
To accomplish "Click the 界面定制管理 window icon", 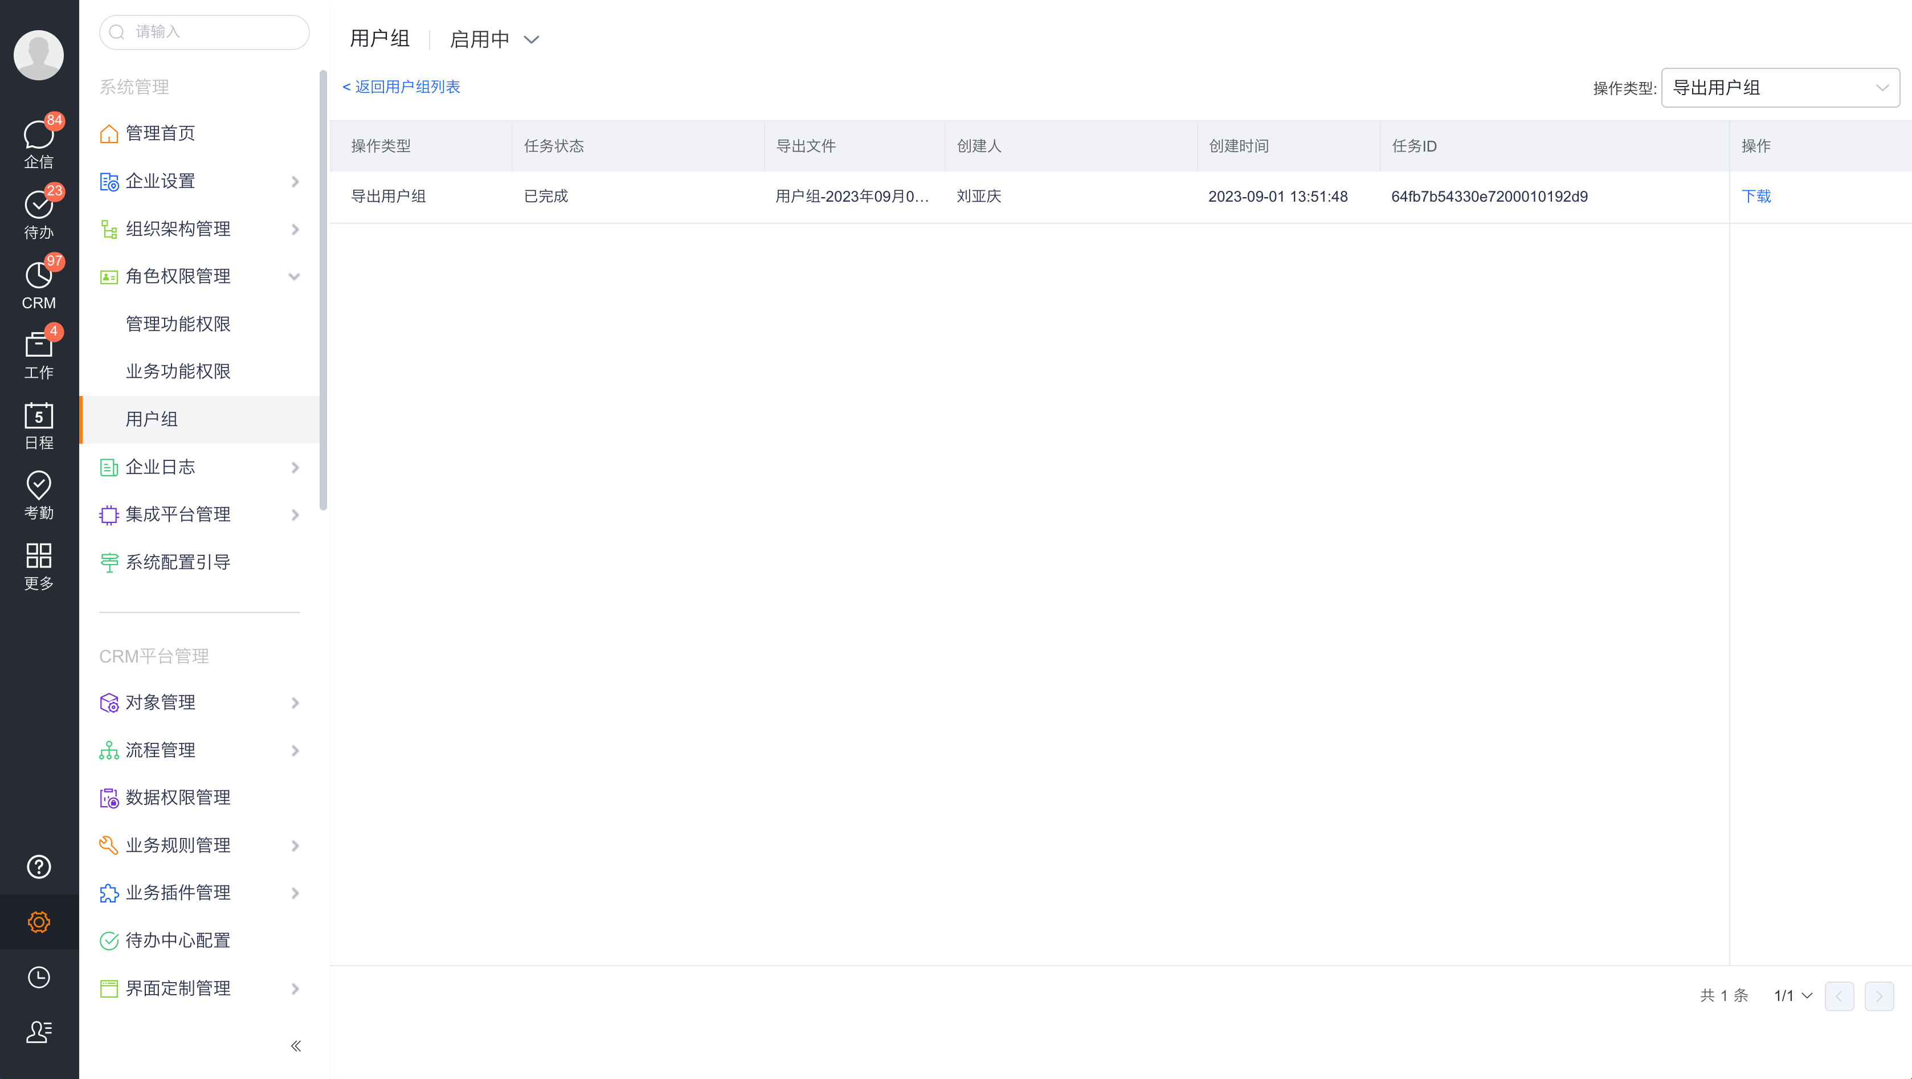I will [109, 988].
